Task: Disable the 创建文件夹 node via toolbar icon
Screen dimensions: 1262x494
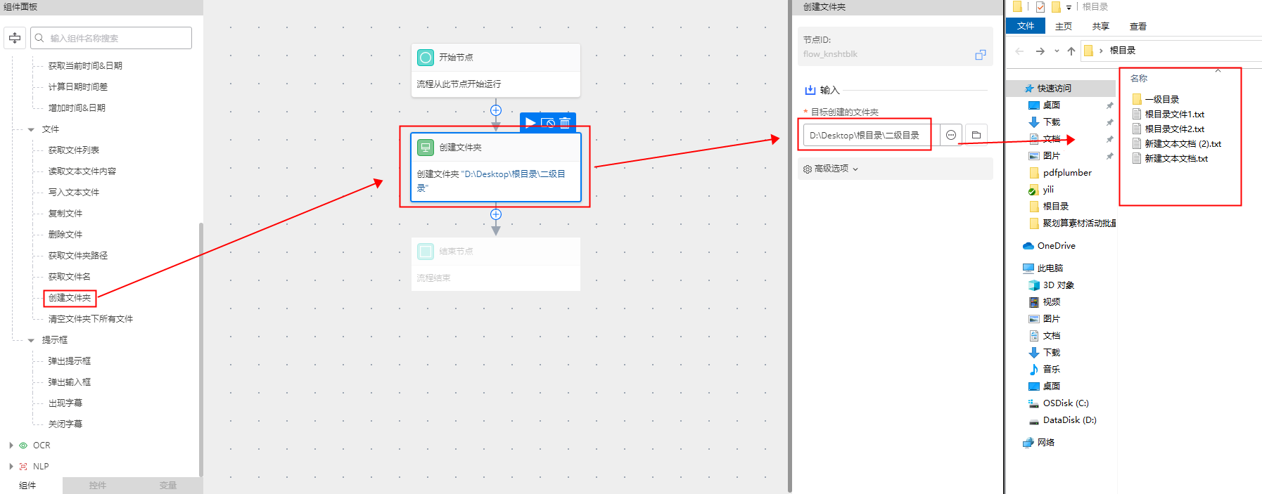Action: point(548,123)
